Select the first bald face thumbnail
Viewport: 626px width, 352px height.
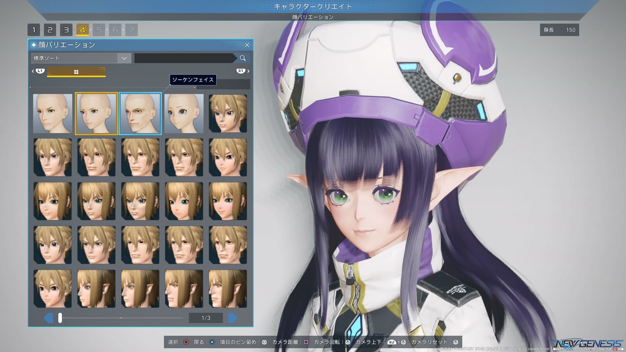(52, 113)
